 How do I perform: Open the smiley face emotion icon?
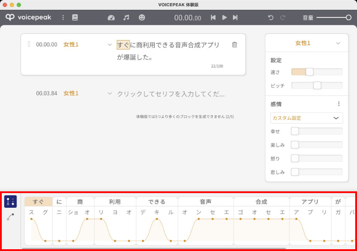tap(142, 17)
